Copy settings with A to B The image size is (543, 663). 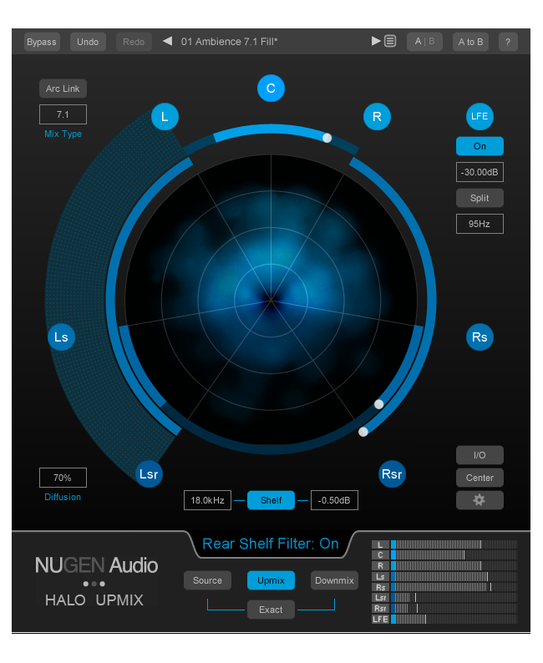(x=470, y=42)
